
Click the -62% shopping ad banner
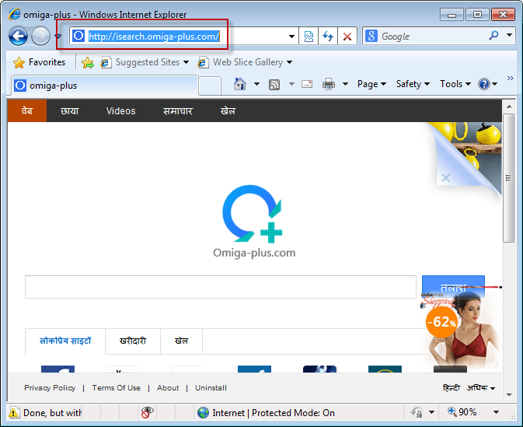tap(460, 329)
